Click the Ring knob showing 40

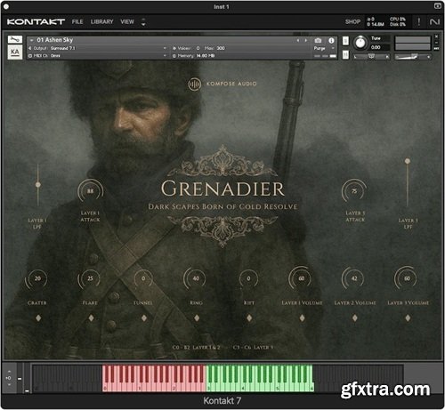(x=196, y=278)
